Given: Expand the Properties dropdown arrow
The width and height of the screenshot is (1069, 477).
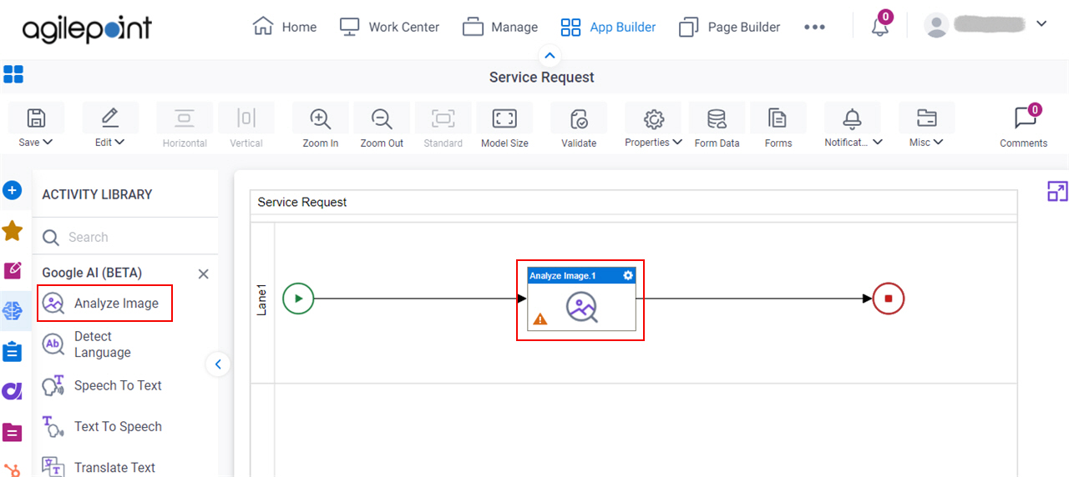Looking at the screenshot, I should point(677,142).
